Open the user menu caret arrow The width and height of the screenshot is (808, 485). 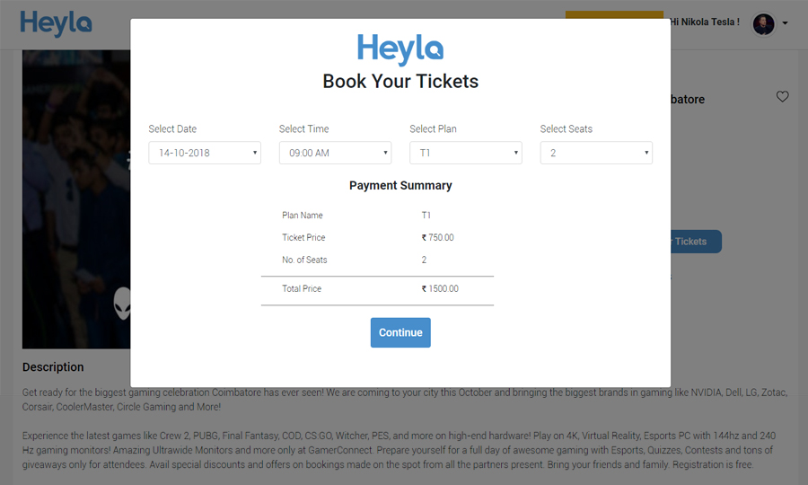(x=785, y=23)
